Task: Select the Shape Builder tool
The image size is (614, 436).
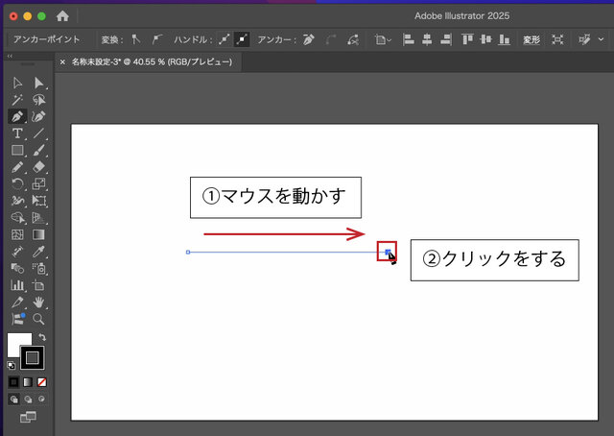Action: 17,218
